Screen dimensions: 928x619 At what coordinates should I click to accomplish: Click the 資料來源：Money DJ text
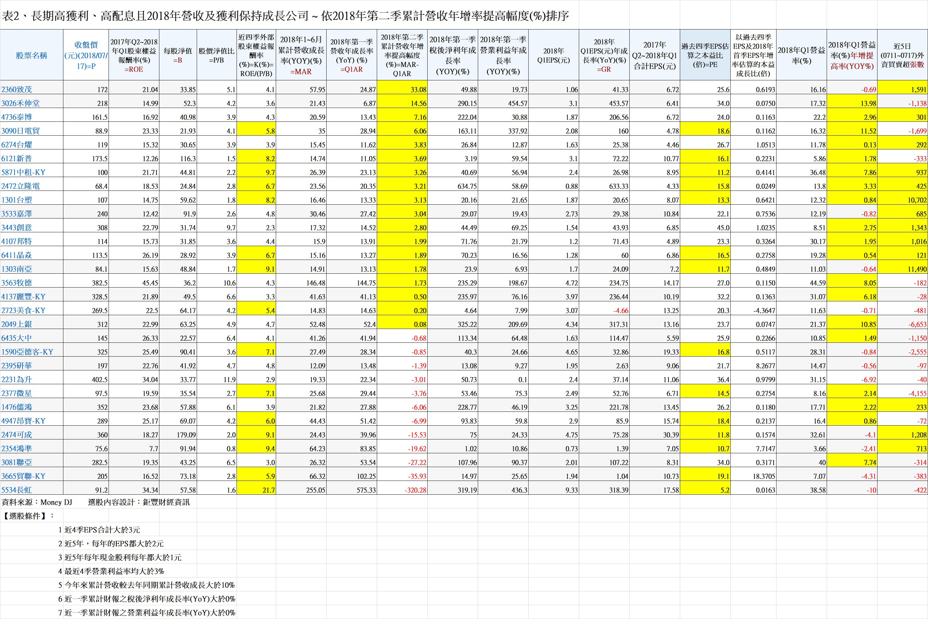pos(37,502)
